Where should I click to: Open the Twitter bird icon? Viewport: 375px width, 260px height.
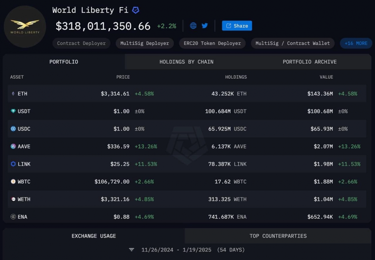(205, 26)
